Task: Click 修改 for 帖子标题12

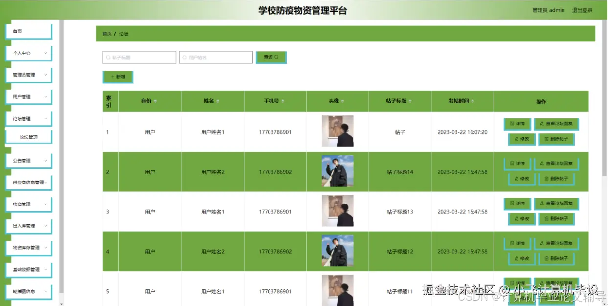Action: [522, 259]
